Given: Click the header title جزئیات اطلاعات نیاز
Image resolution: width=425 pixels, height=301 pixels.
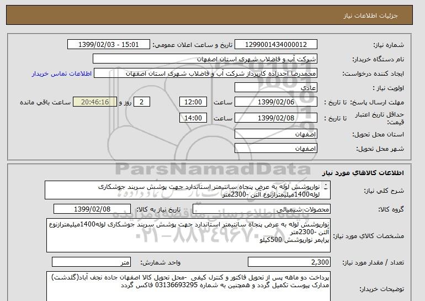Looking at the screenshot, I should (x=371, y=15).
